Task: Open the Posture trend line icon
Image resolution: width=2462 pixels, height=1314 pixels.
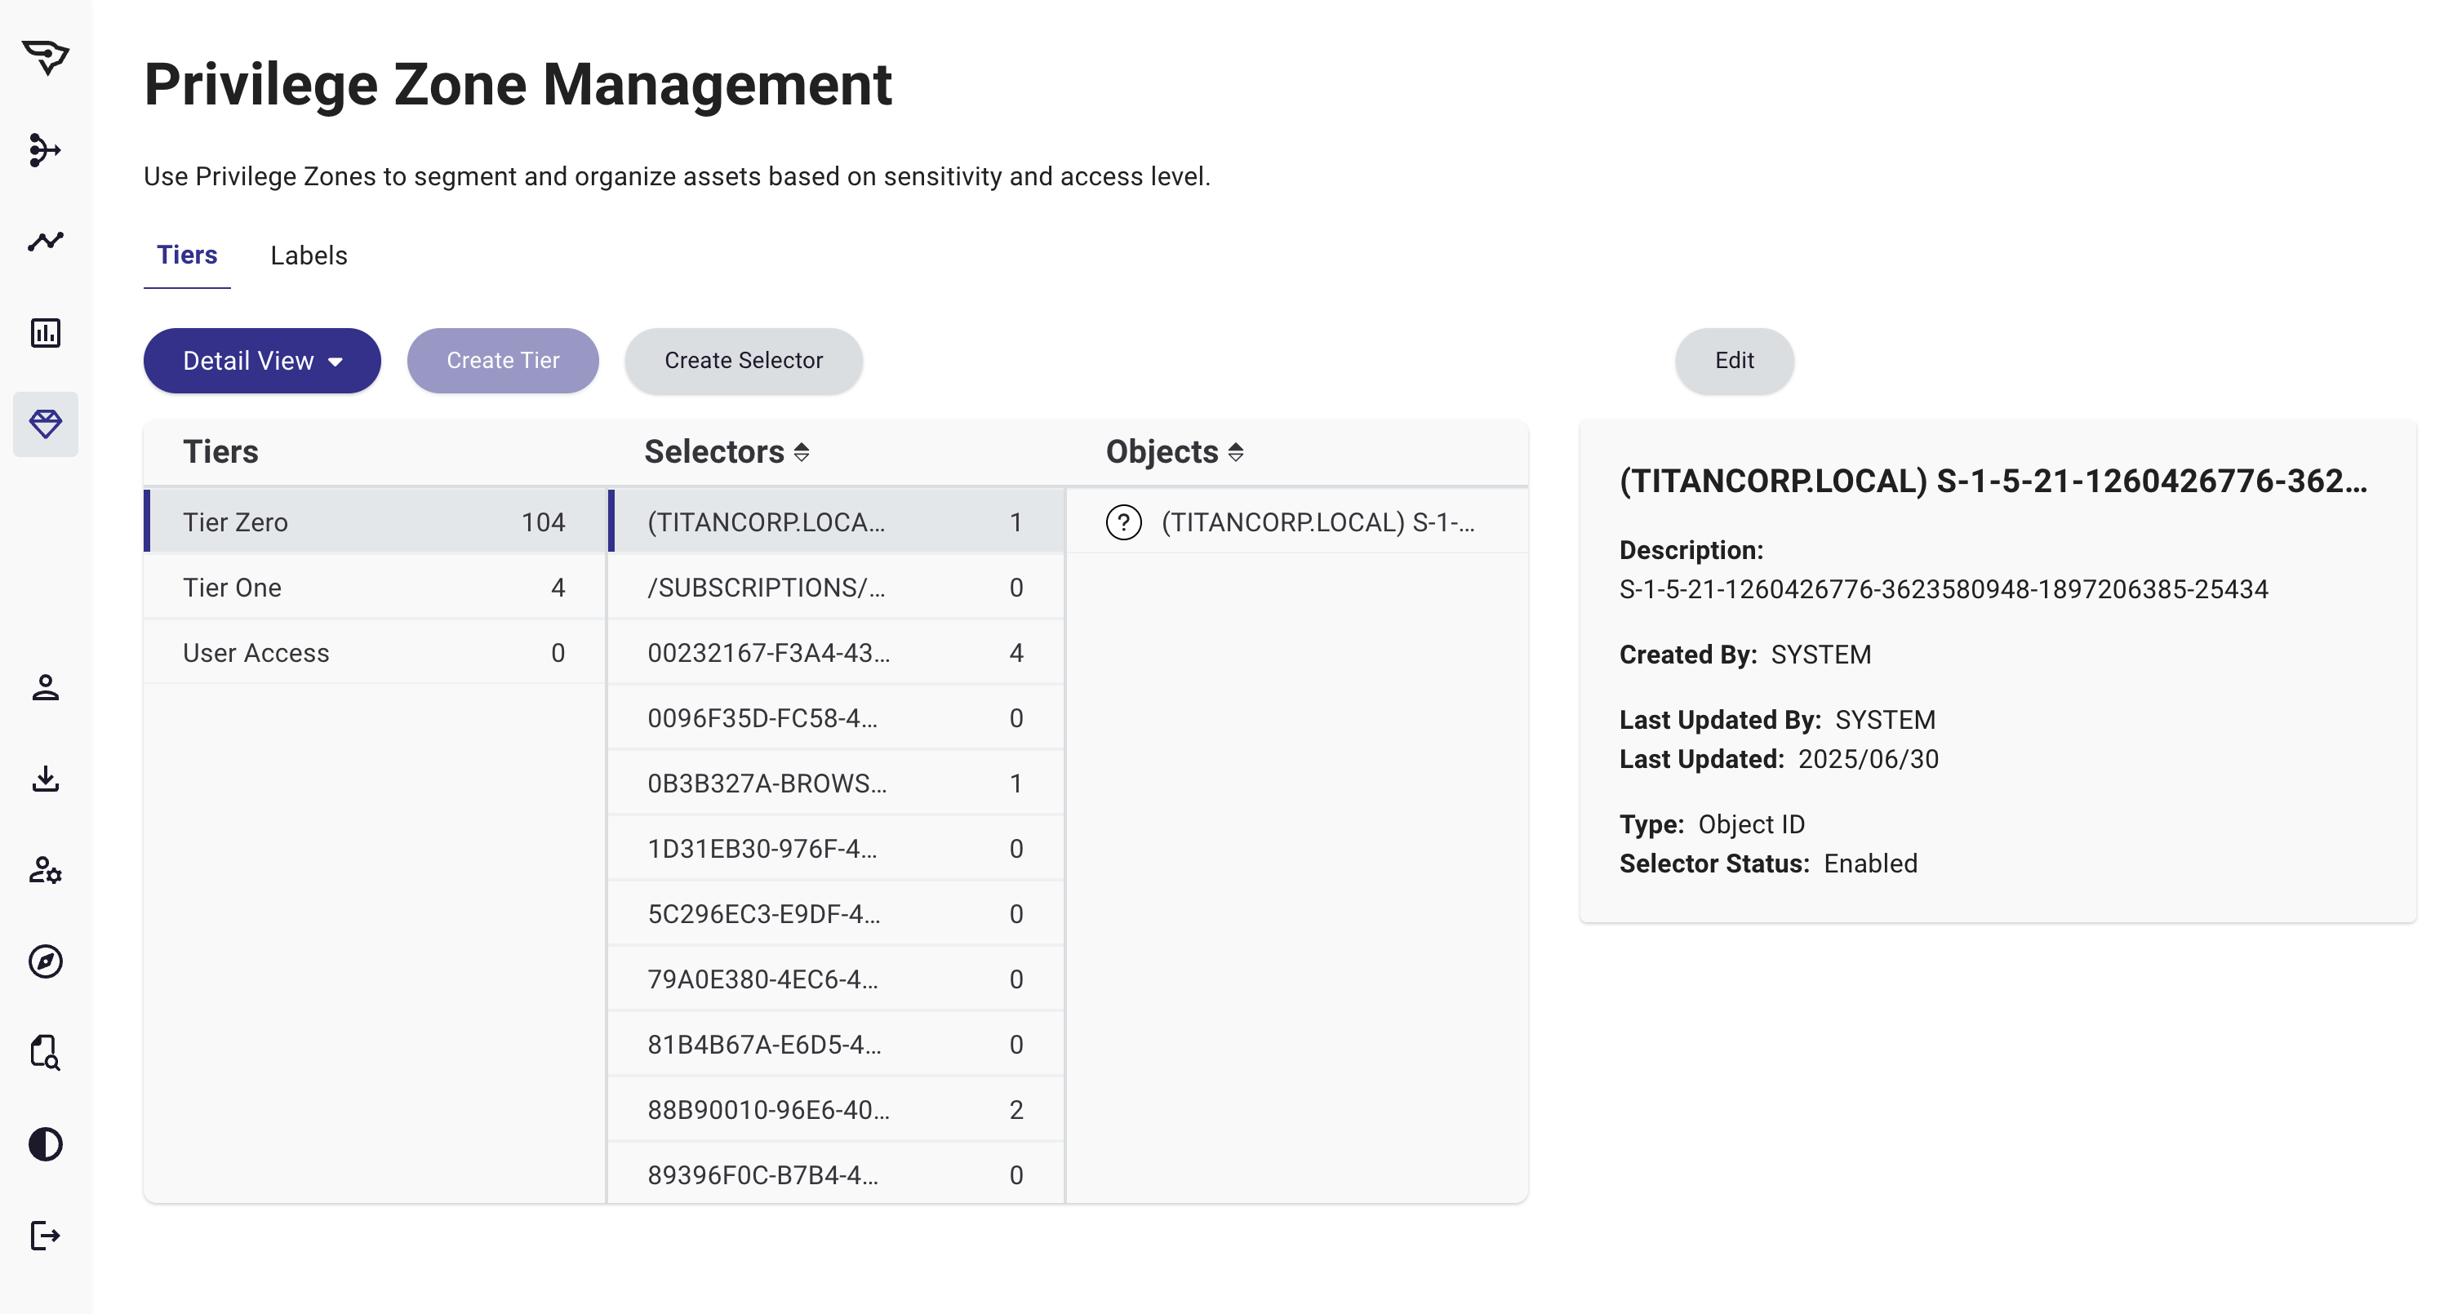Action: pyautogui.click(x=45, y=241)
